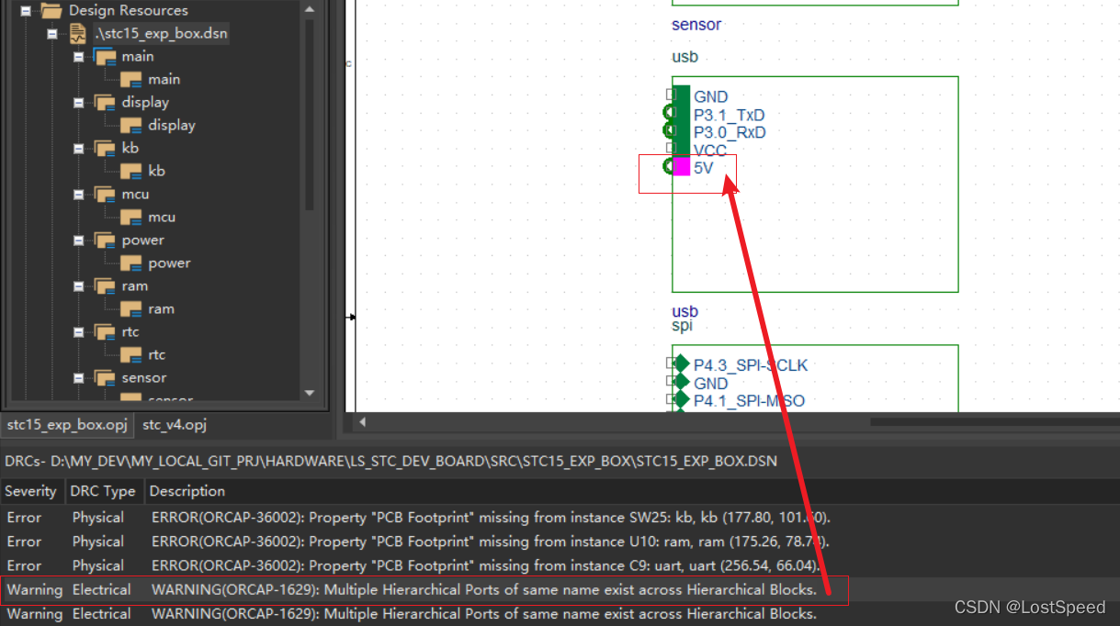Image resolution: width=1120 pixels, height=626 pixels.
Task: Sort DRC list by Description column
Action: [x=632, y=491]
